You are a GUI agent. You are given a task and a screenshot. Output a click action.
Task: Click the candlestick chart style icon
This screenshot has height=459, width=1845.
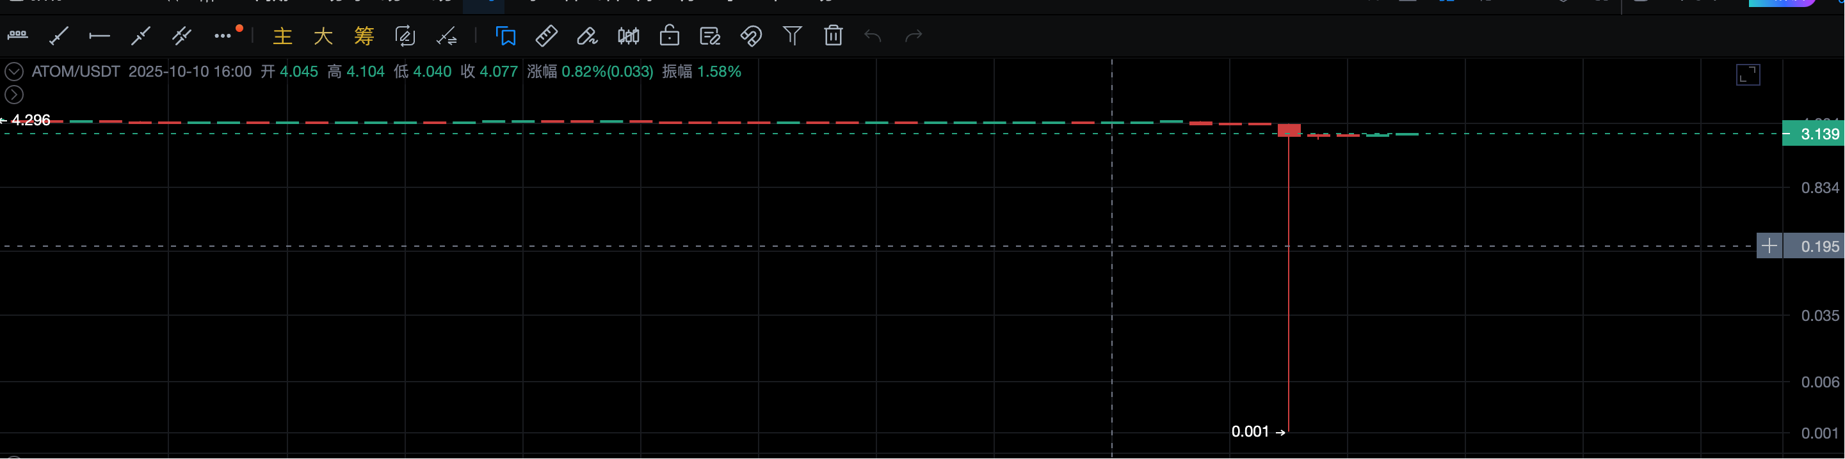[x=628, y=36]
